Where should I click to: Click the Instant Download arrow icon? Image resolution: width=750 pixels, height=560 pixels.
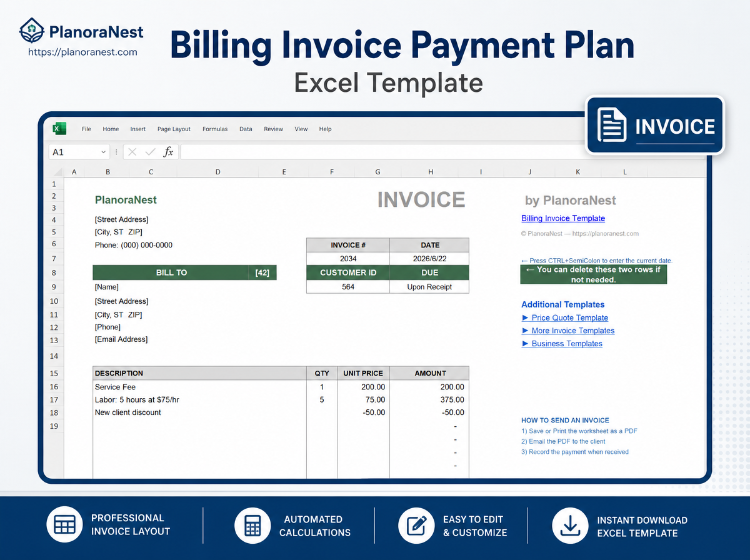(570, 525)
